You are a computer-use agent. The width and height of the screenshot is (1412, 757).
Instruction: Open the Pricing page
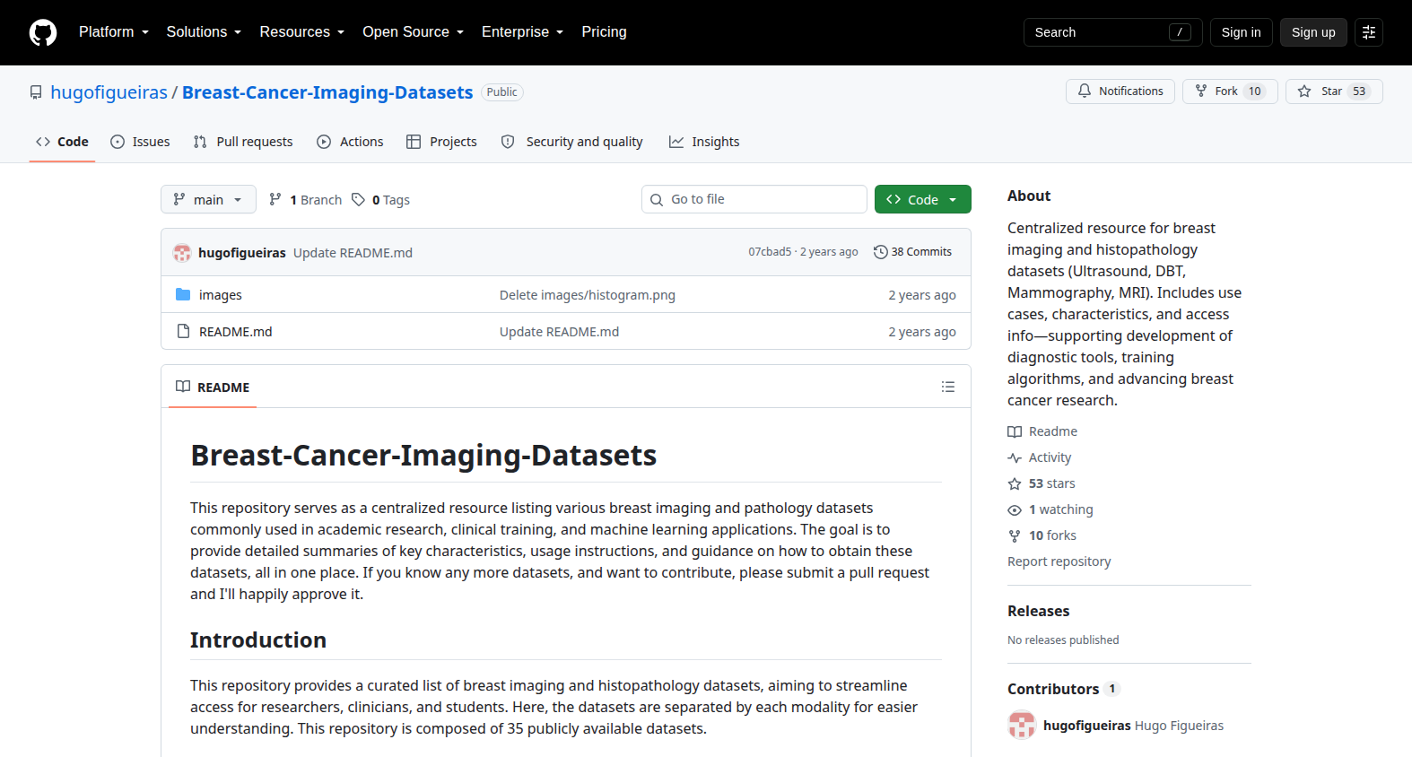point(604,32)
